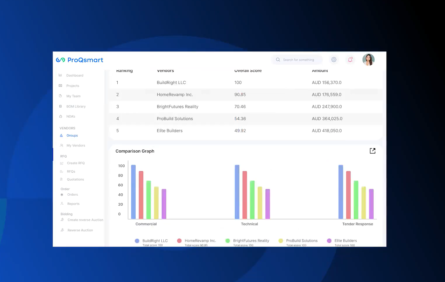Toggle BuildRight LLC blue legend dot
Viewport: 445px width, 282px height.
point(137,241)
